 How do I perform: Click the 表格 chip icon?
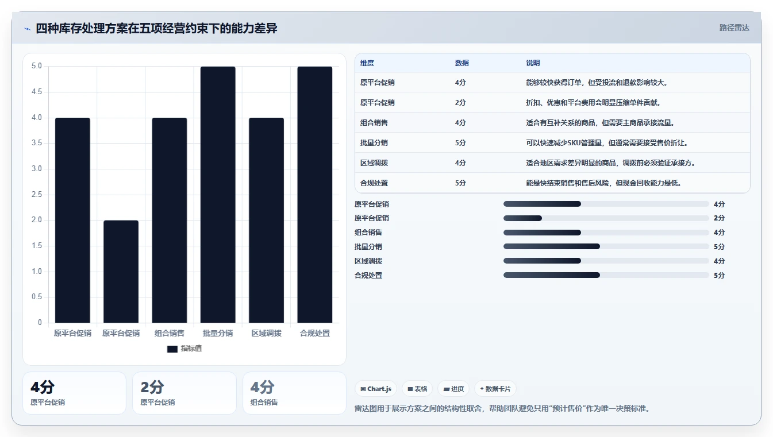point(410,389)
